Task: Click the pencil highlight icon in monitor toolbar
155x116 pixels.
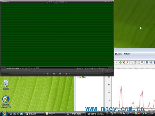Action: pyautogui.click(x=127, y=62)
